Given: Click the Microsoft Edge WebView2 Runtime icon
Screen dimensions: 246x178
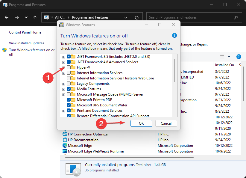Looking at the screenshot, I should pyautogui.click(x=65, y=151).
